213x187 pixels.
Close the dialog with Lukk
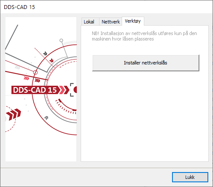(x=190, y=177)
